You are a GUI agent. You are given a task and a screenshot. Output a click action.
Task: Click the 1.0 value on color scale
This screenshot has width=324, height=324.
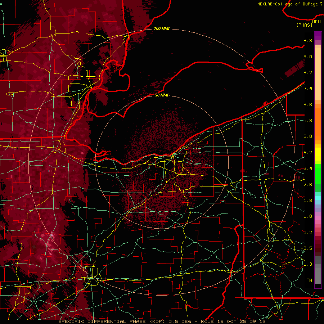pos(308,216)
